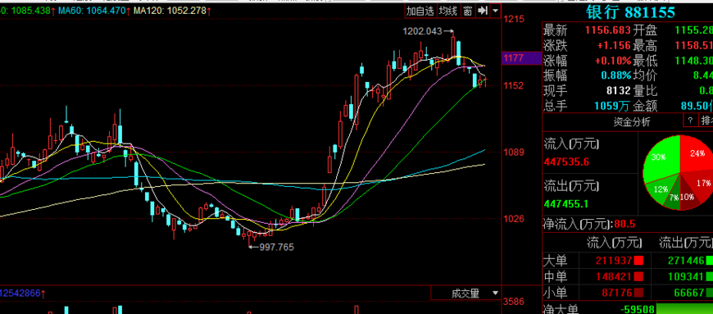Toggle the 均线 moving average display
Image resolution: width=713 pixels, height=314 pixels.
click(448, 11)
